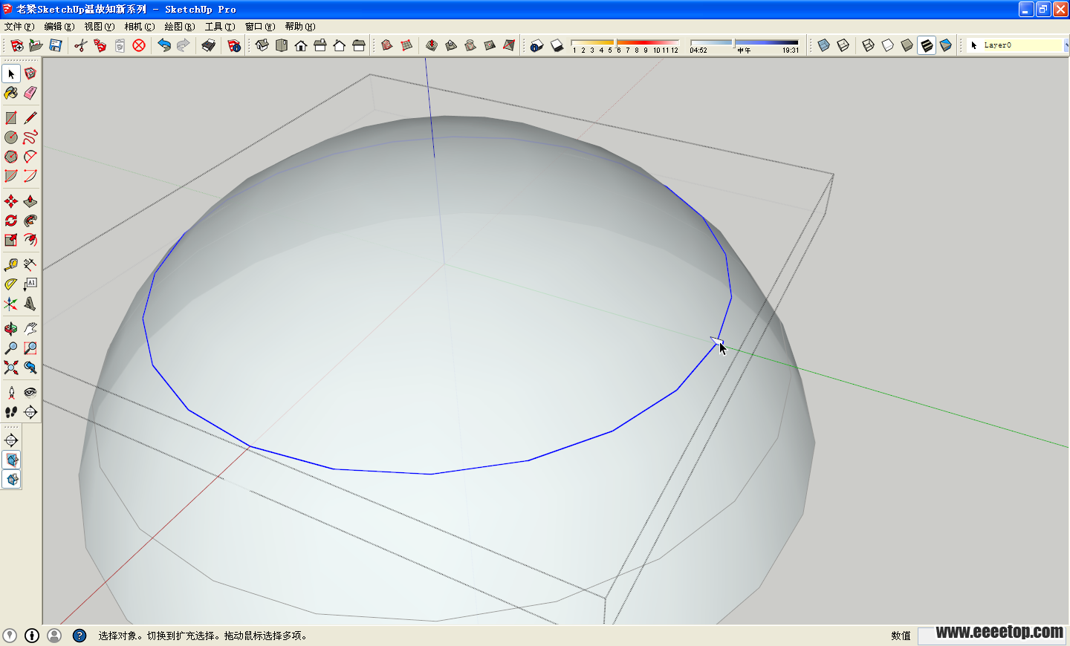
Task: Select the Circle tool
Action: coord(11,137)
